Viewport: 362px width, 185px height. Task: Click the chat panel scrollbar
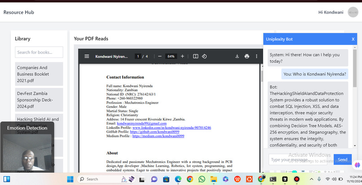[x=355, y=68]
